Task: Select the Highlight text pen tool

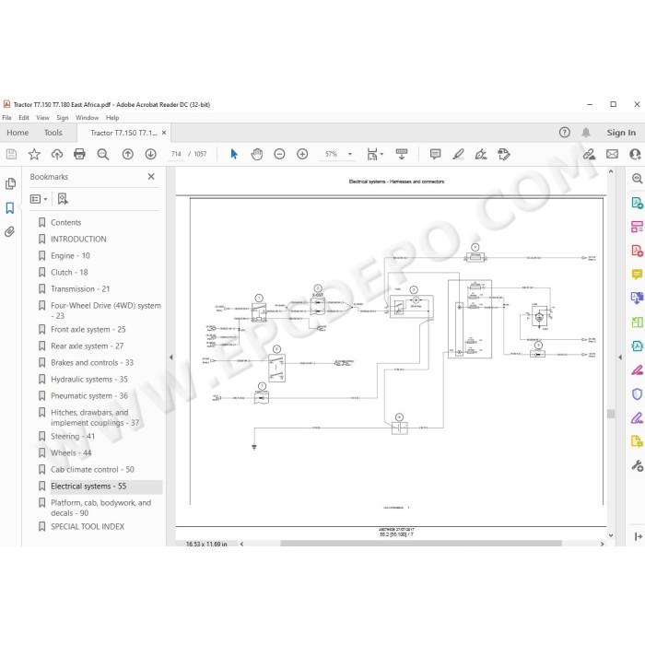Action: click(x=458, y=154)
